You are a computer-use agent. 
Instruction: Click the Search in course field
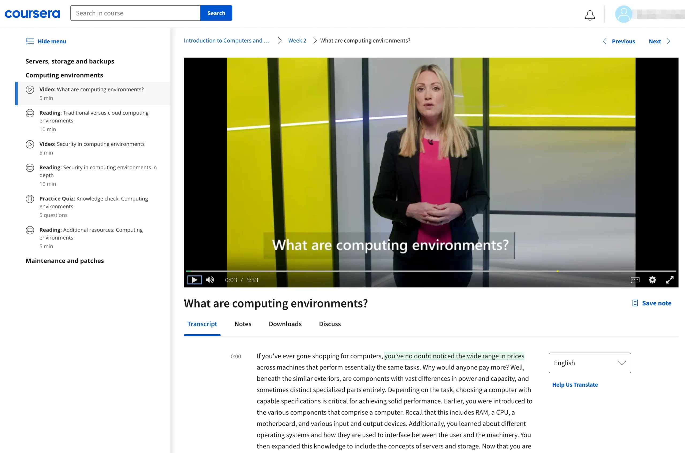[135, 13]
